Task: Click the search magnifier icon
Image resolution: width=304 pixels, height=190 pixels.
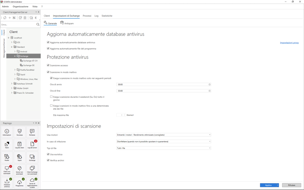Action: pos(38,24)
